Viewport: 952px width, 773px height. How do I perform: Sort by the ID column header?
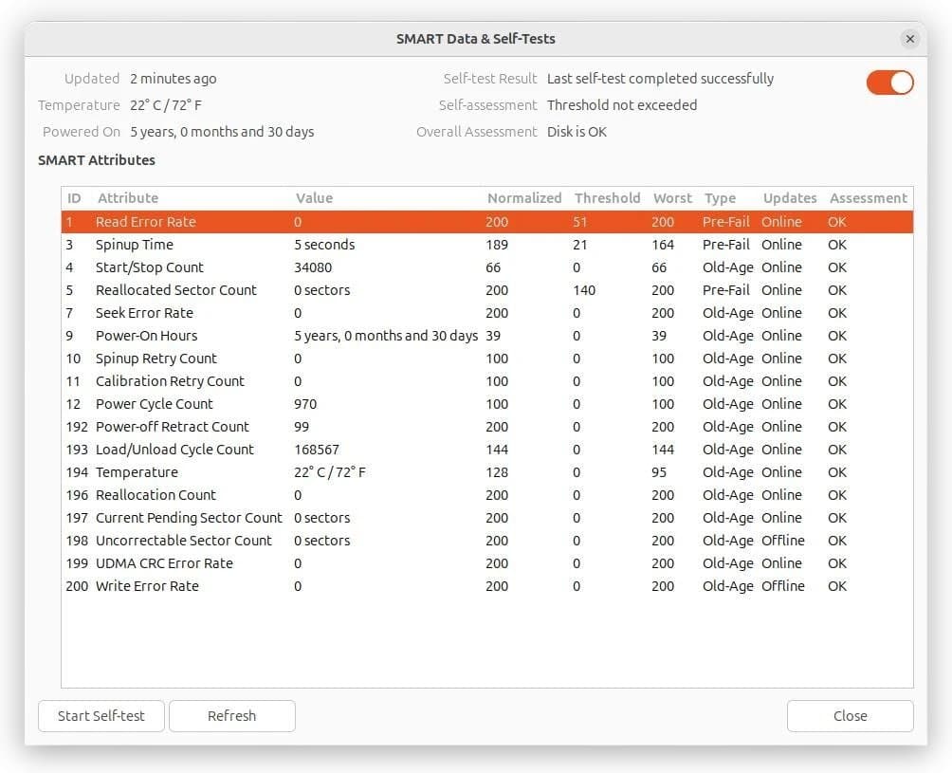(75, 198)
